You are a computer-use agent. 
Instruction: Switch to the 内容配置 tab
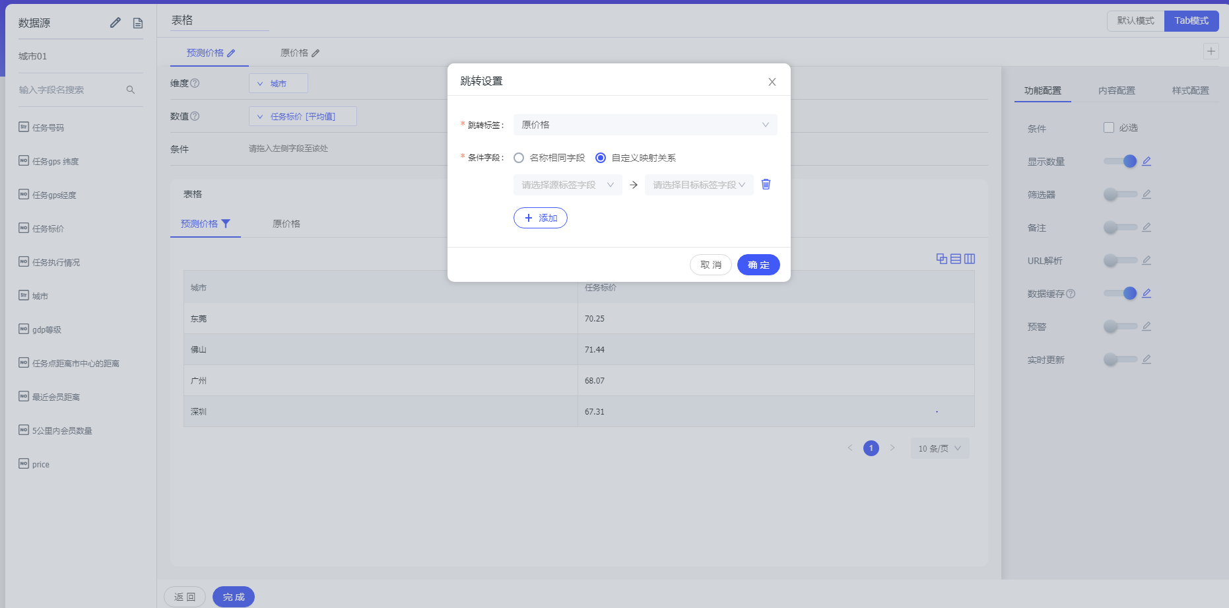point(1116,90)
